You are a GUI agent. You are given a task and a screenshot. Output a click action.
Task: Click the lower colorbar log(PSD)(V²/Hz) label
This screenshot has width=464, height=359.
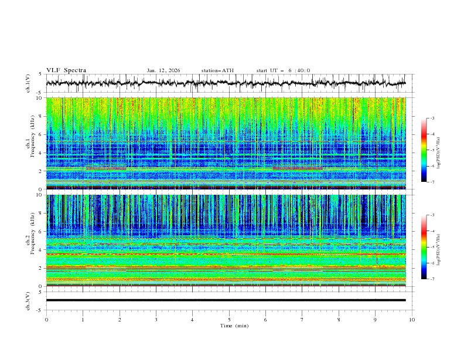[438, 249]
